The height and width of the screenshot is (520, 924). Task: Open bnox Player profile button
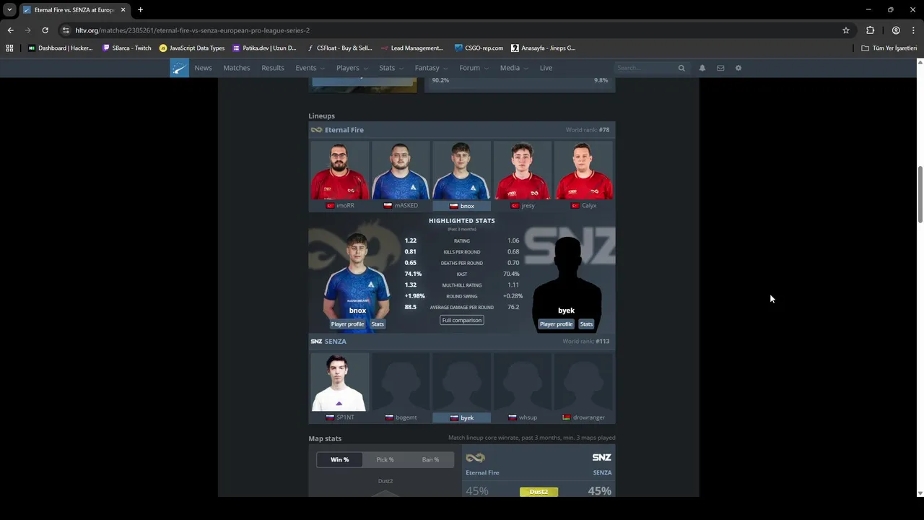pos(347,324)
